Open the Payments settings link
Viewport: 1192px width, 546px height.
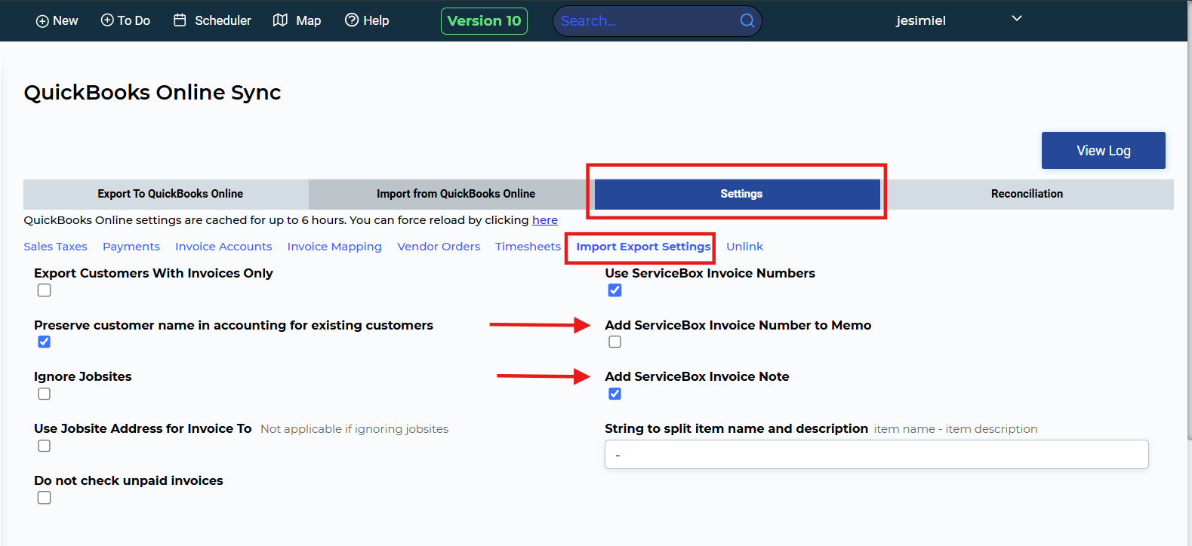coord(131,247)
